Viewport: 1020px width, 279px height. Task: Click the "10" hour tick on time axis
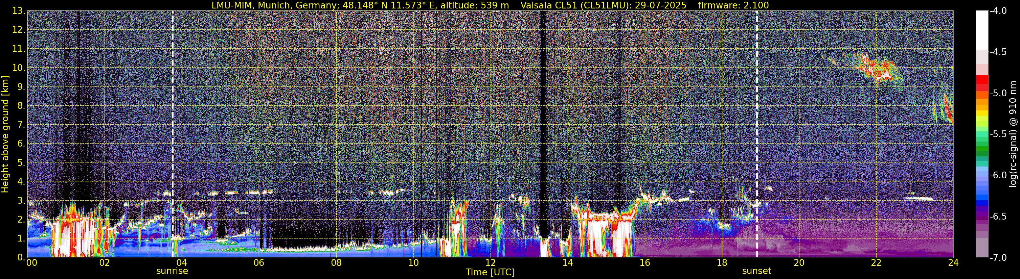[413, 263]
